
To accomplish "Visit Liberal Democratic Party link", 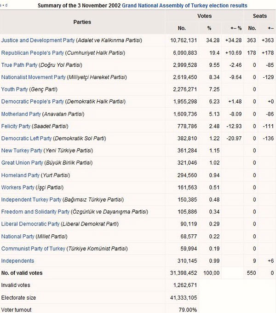I will [x=30, y=224].
